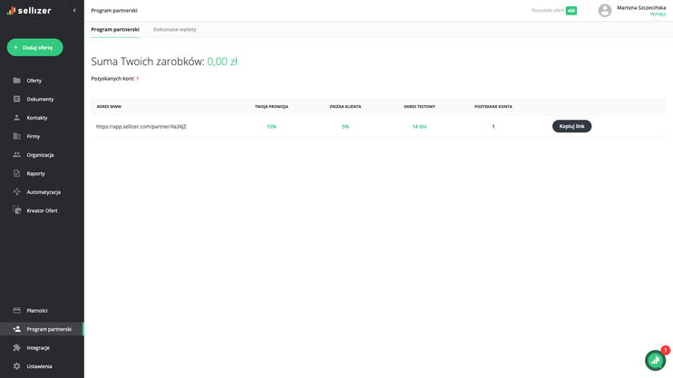Click Martyna Szczecińska user name
Screen dimensions: 673x378
tap(641, 7)
